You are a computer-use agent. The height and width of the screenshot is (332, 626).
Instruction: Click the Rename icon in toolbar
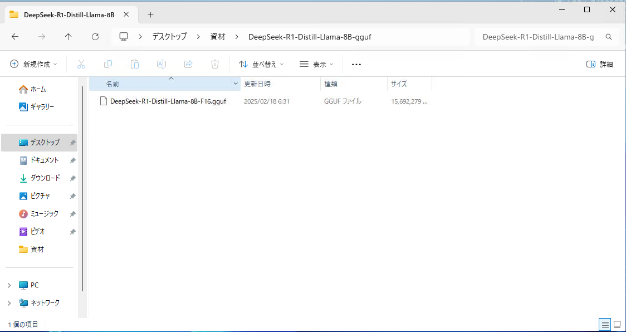coord(162,64)
